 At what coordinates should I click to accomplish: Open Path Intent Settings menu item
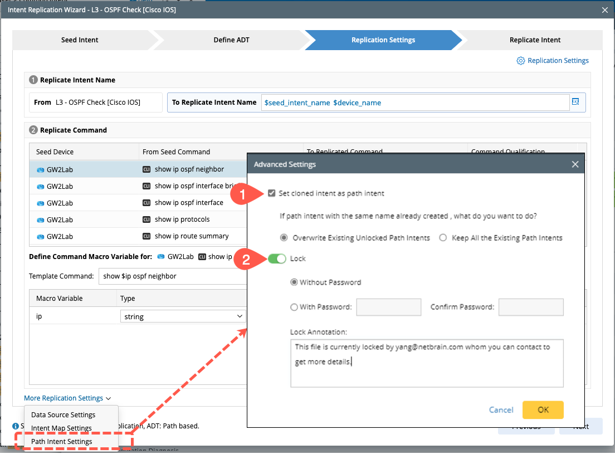(x=62, y=441)
